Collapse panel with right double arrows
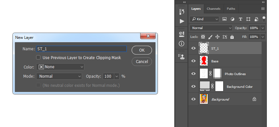Viewport: 279px width, 127px height. coord(263,2)
